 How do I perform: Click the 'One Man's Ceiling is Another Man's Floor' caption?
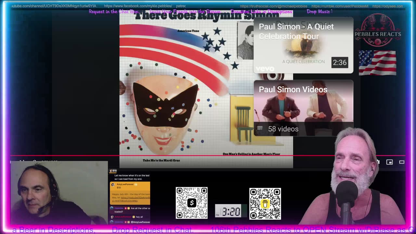point(251,154)
